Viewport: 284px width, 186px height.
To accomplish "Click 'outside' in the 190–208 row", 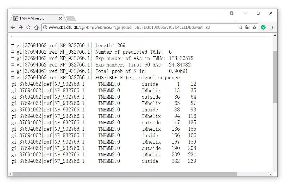I will click(x=151, y=148).
